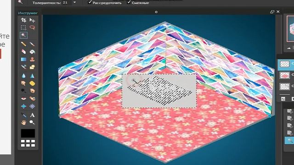Screen dimensions: 294x165
Task: Click the navigator zoom-out mountain icon
Action: point(289,48)
